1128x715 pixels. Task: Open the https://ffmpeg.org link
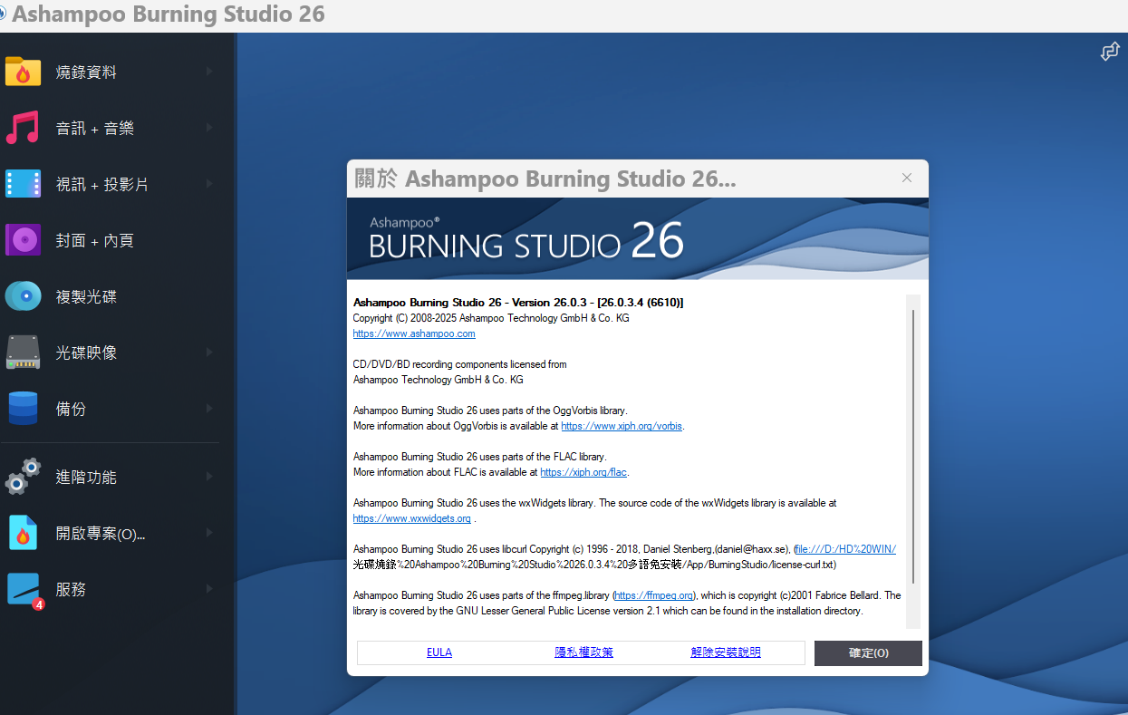(x=654, y=595)
